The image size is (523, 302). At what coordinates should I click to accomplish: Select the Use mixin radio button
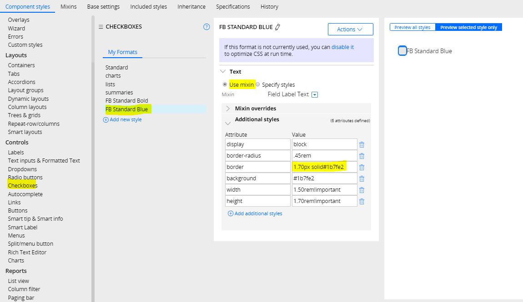pos(225,84)
